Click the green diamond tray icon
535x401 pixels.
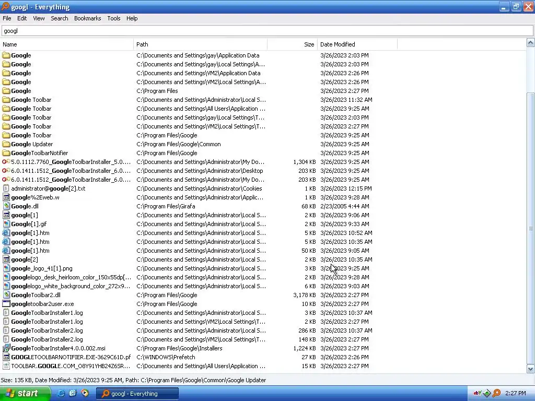pos(487,393)
